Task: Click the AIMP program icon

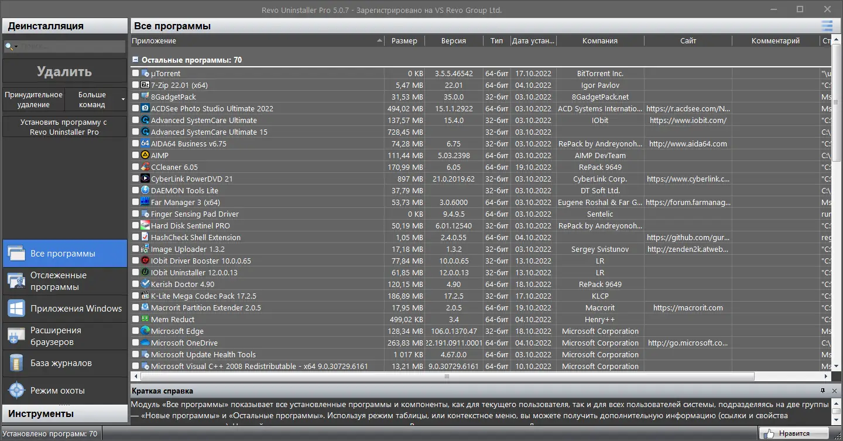Action: click(145, 155)
